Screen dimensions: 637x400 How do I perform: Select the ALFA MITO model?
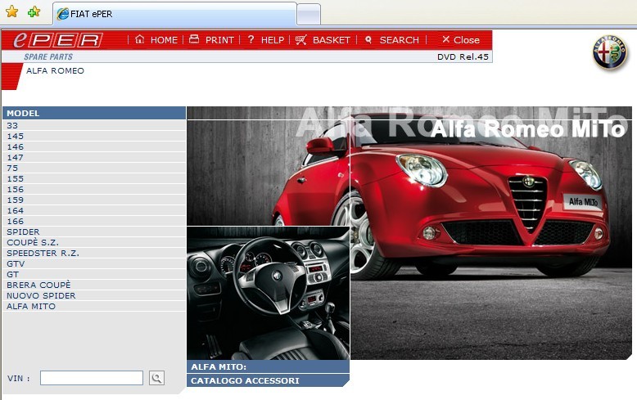tap(31, 306)
